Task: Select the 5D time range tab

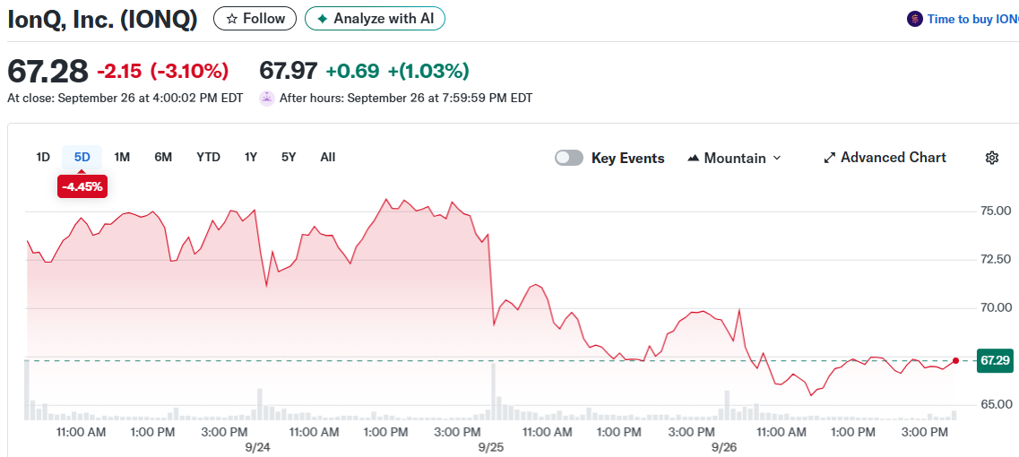Action: point(82,157)
